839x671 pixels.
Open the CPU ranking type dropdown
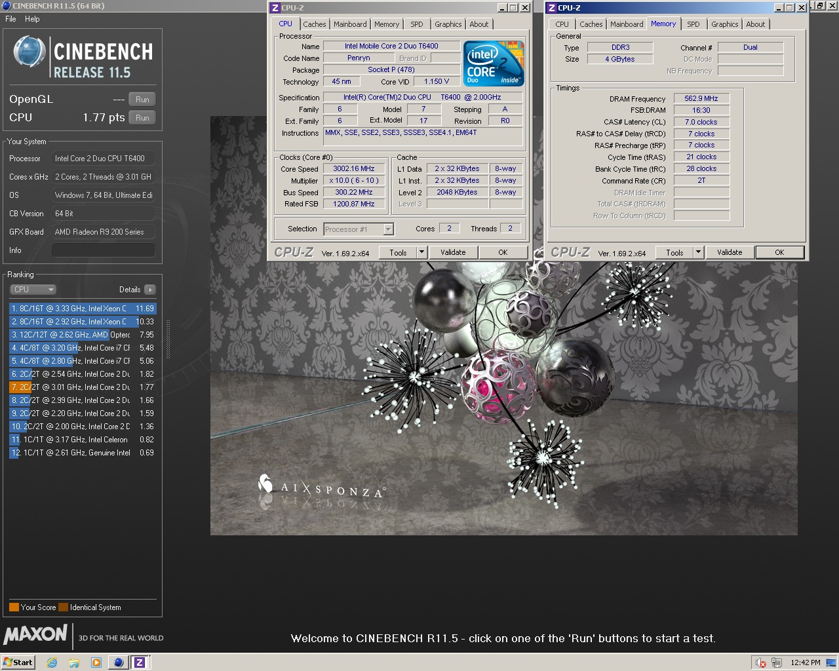33,290
